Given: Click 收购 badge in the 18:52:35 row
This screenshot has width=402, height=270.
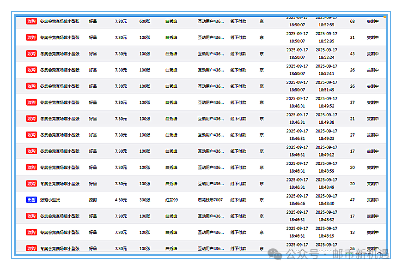Looking at the screenshot, I should [x=31, y=37].
